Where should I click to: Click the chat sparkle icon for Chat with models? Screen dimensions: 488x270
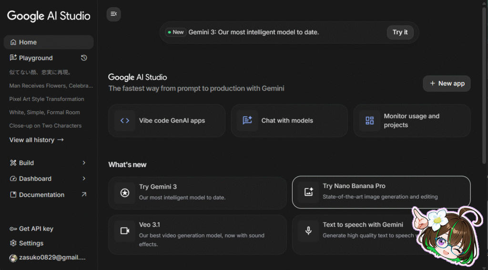click(x=247, y=120)
